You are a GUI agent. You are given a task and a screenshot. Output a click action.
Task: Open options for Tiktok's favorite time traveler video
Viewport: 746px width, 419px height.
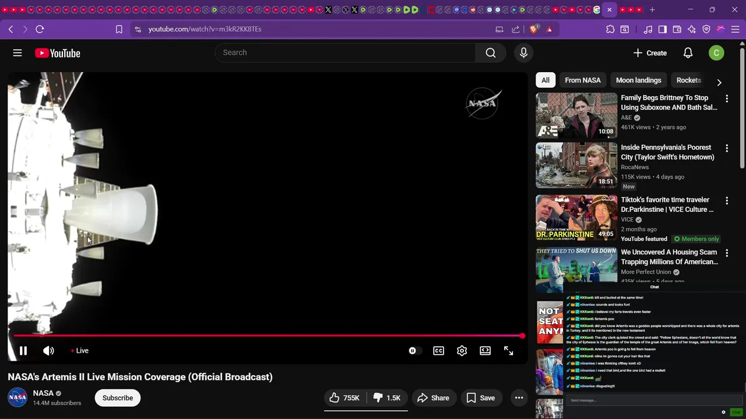point(727,201)
